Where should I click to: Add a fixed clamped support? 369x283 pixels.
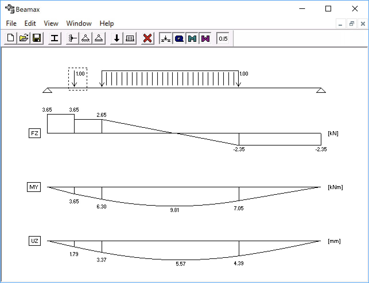pos(72,38)
